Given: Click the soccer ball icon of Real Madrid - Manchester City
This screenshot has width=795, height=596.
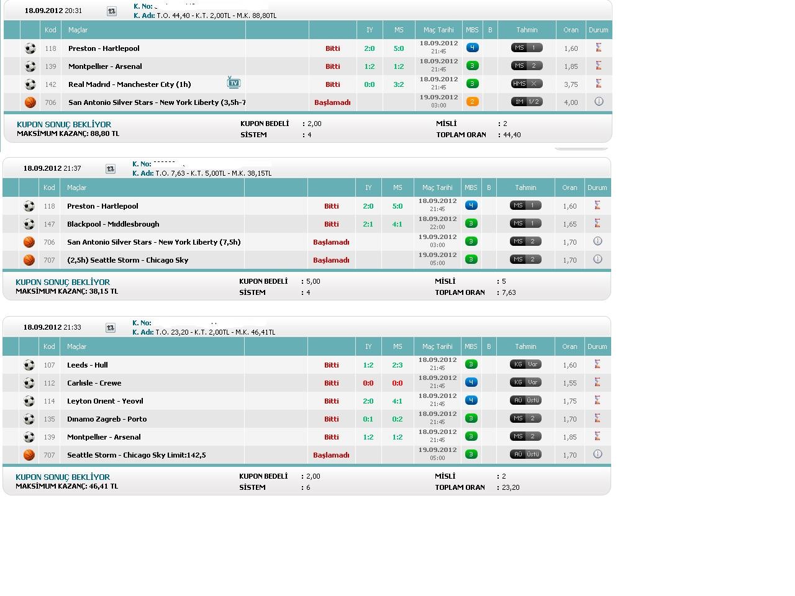Looking at the screenshot, I should click(30, 84).
